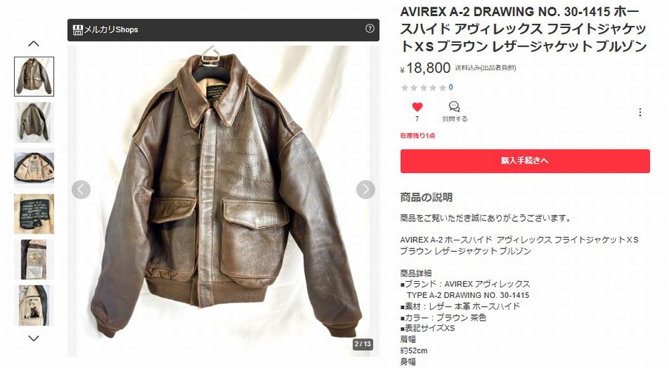Select the fifth inside pocket thumbnail
Viewport: 669px width, 368px height.
pos(34,259)
